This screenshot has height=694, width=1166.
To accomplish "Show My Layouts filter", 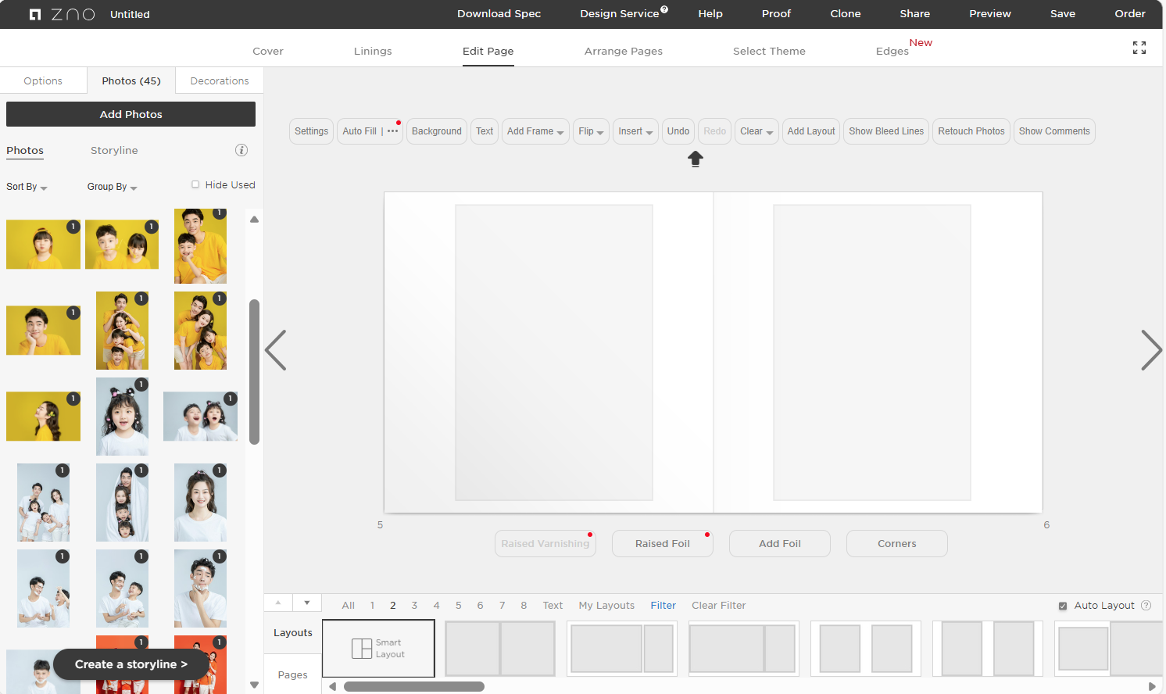I will pyautogui.click(x=606, y=606).
